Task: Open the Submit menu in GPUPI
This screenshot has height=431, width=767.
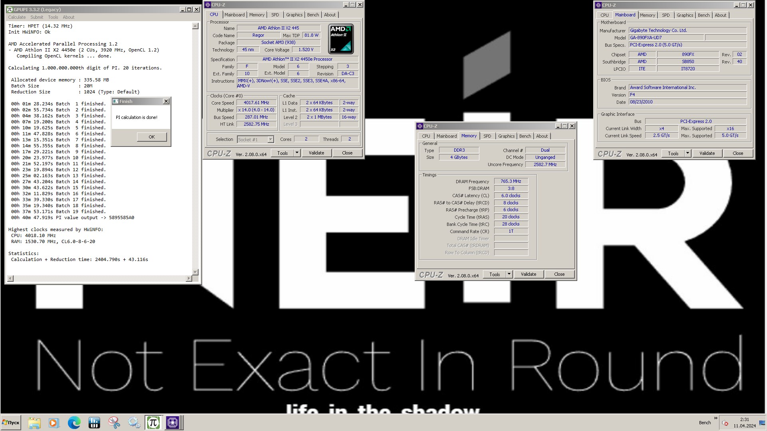Action: pos(37,17)
